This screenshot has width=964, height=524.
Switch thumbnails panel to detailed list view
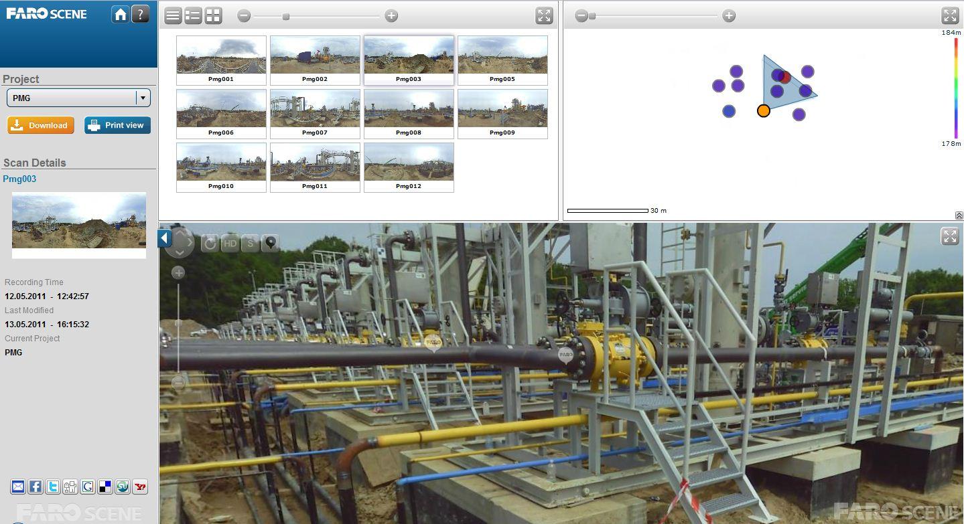tap(193, 16)
